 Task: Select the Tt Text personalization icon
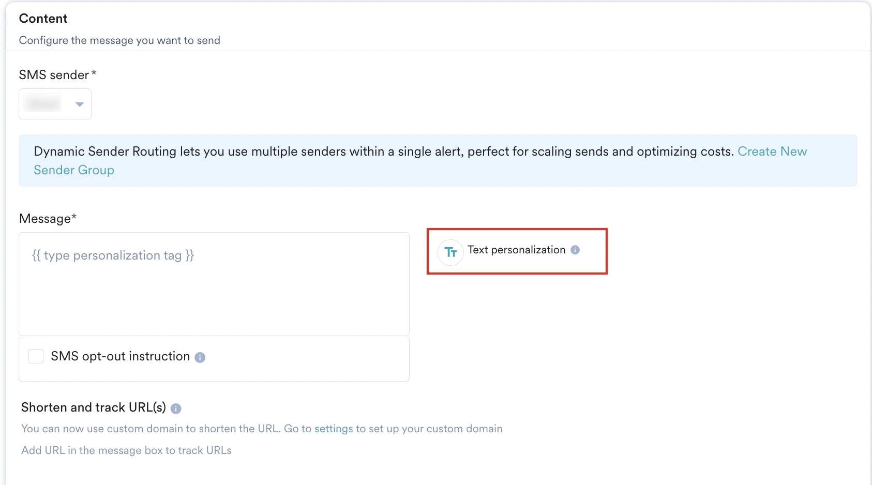pos(450,252)
